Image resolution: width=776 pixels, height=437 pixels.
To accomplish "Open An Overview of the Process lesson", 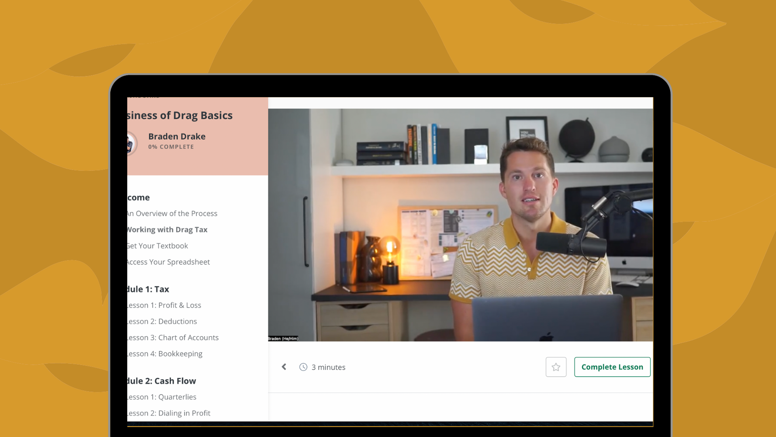I will coord(173,213).
